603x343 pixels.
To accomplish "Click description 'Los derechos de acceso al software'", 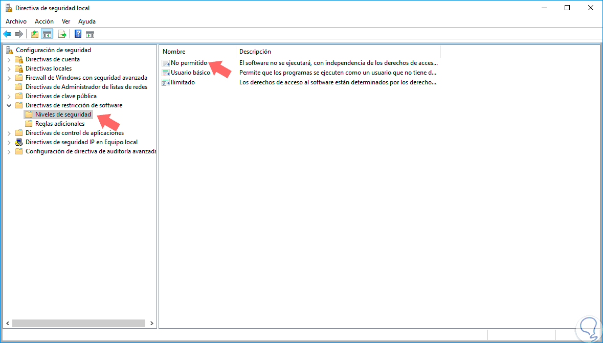I will (x=338, y=82).
